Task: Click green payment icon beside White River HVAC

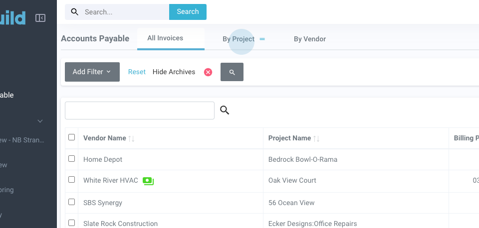Action: 148,181
